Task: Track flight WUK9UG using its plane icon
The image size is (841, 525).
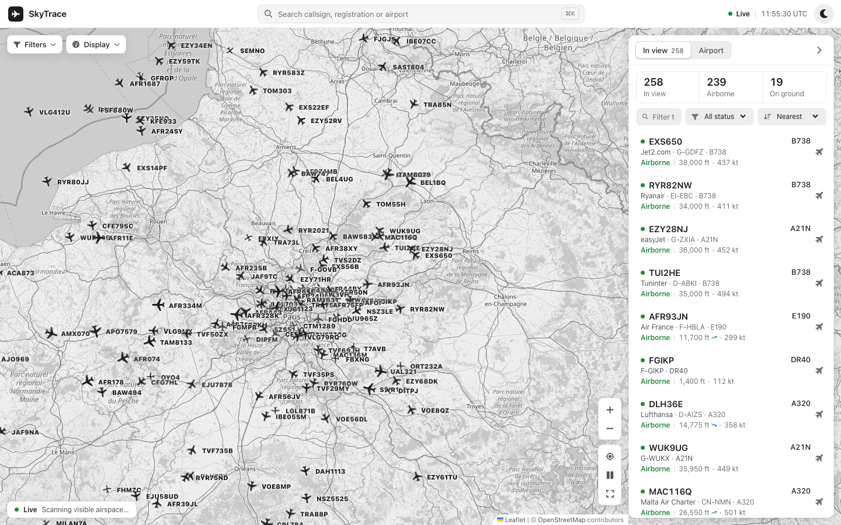Action: (x=819, y=459)
